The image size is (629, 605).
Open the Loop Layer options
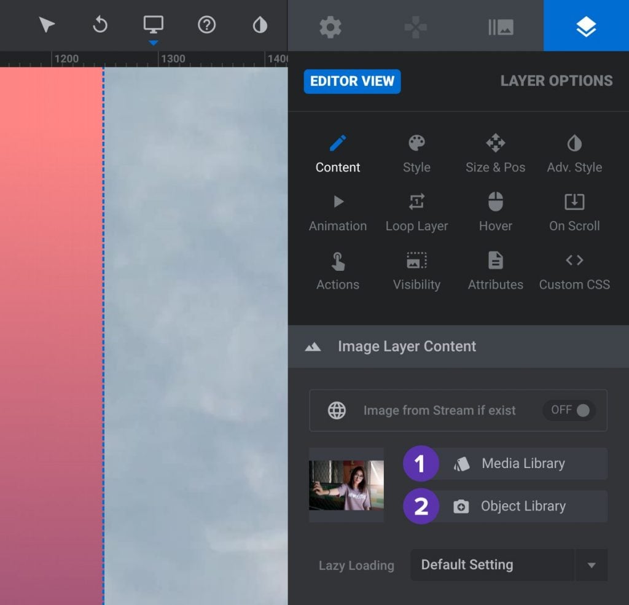[x=416, y=212]
